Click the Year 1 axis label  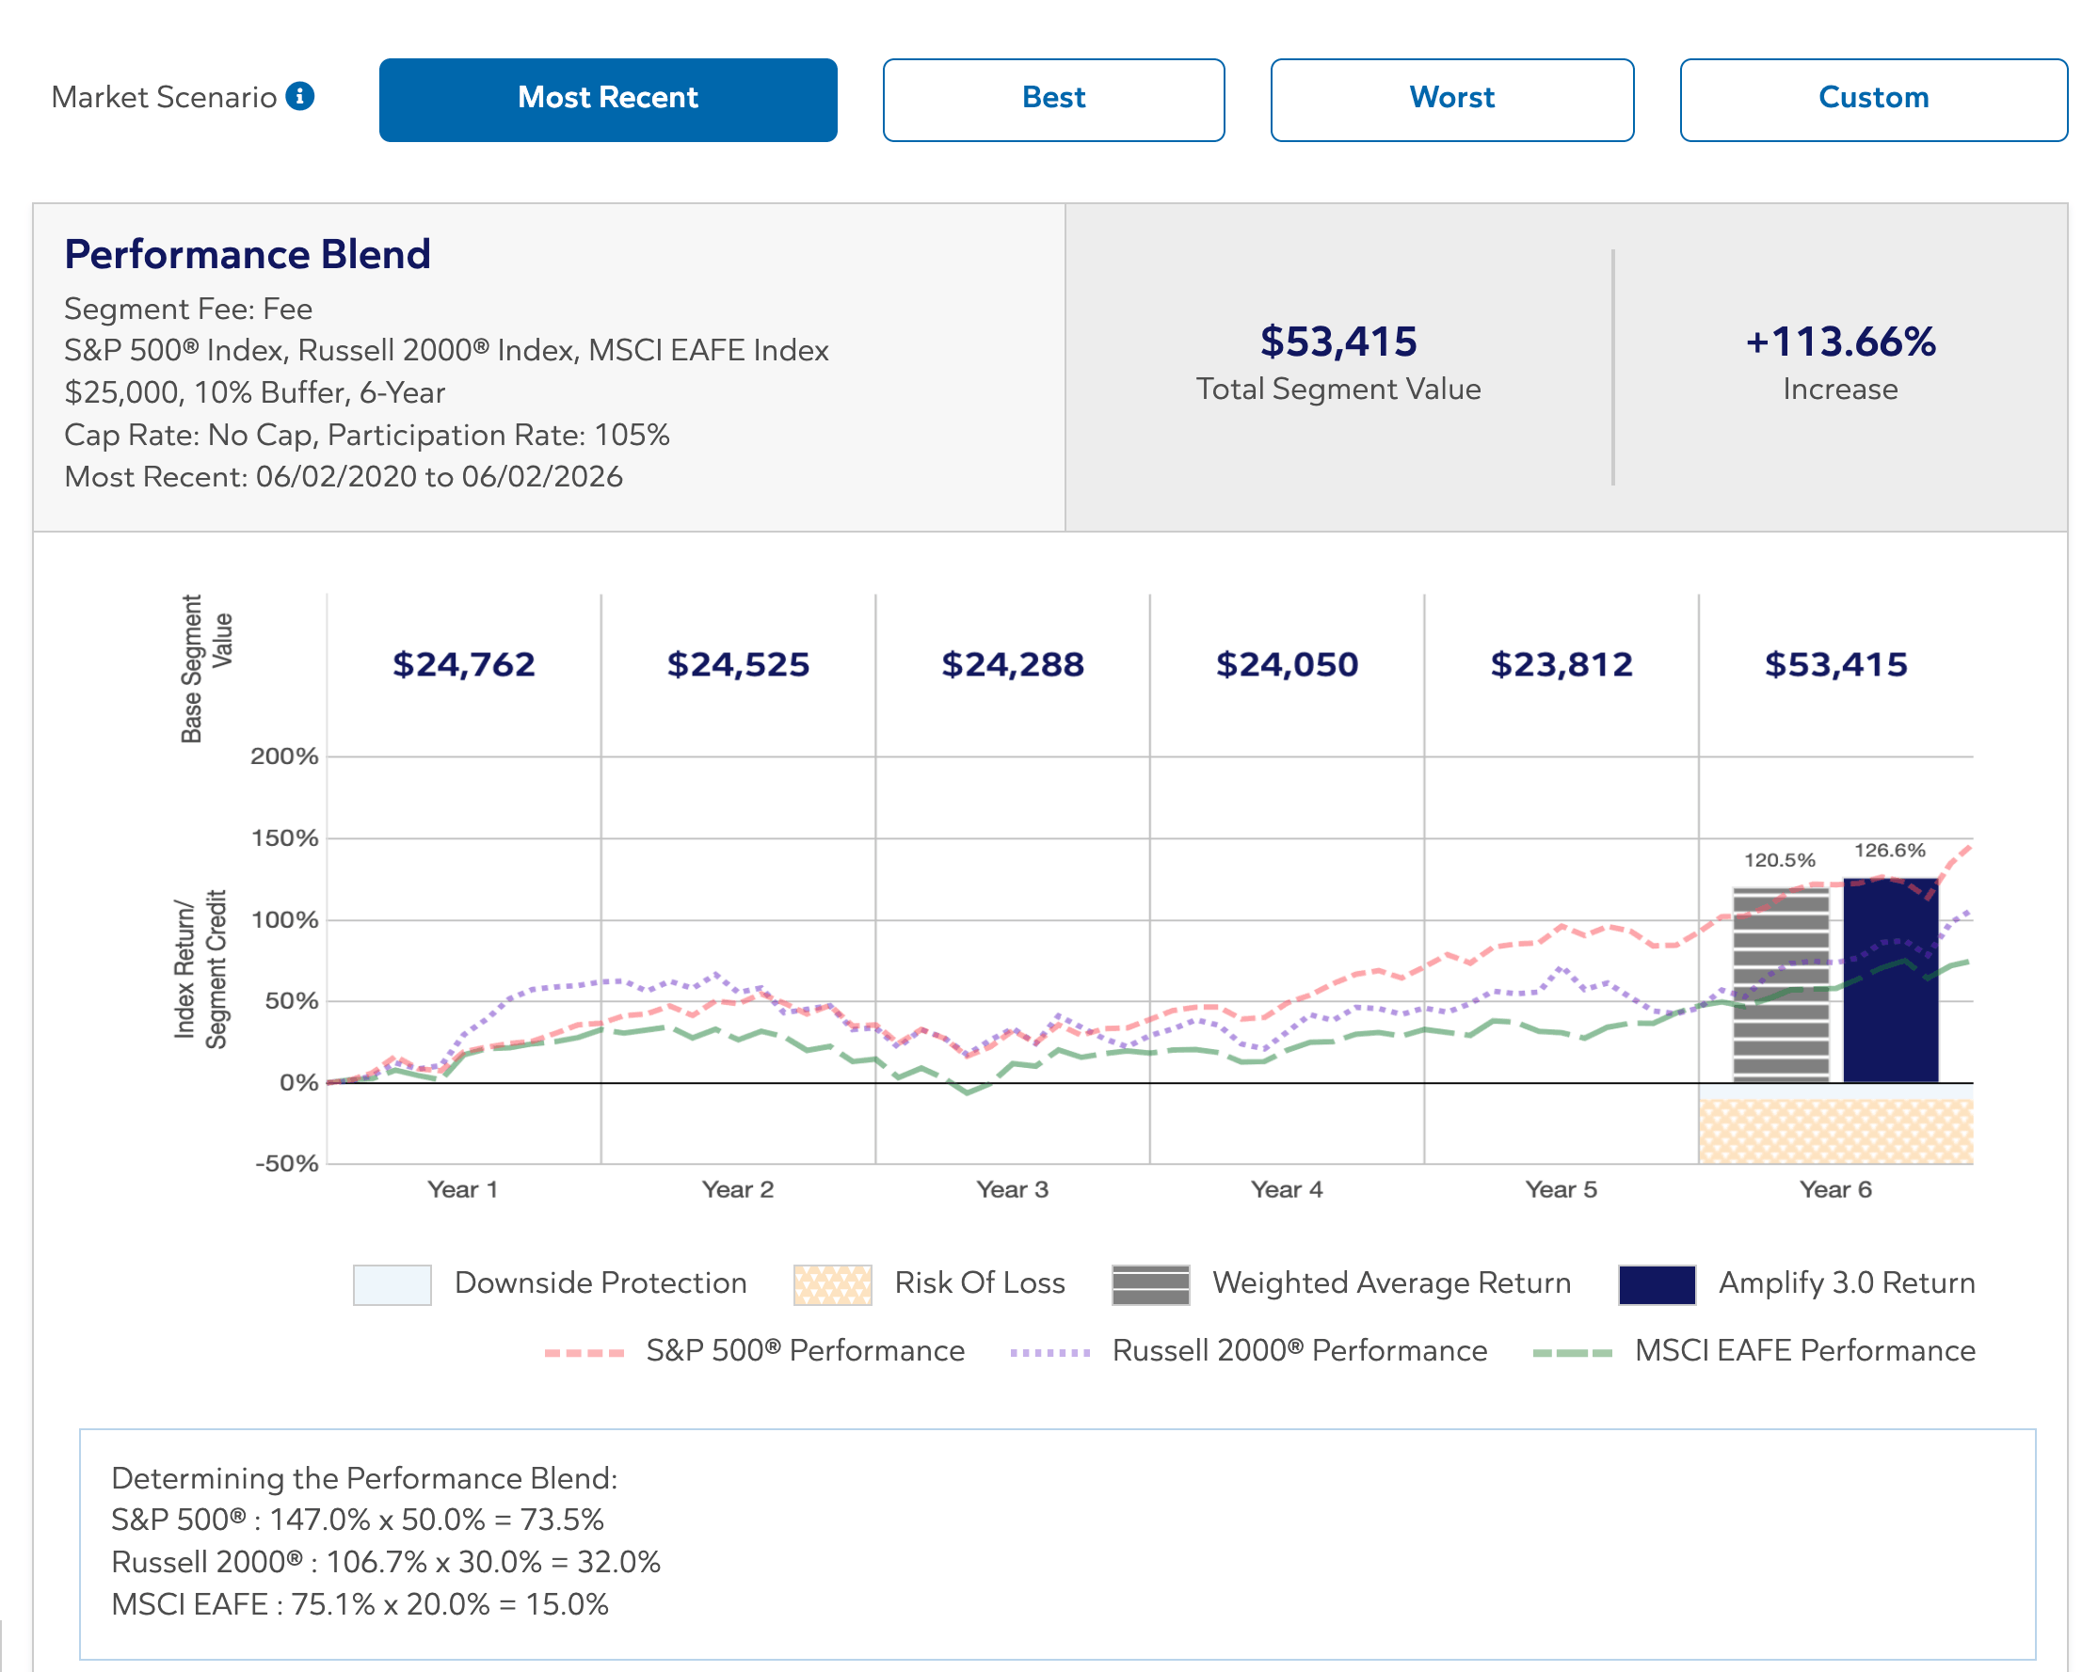point(462,1189)
